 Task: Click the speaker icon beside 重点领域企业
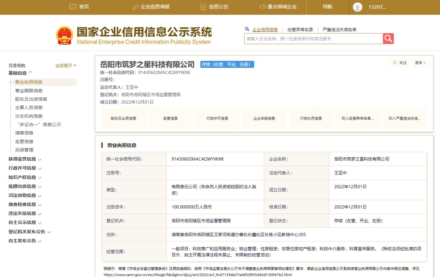pyautogui.click(x=262, y=7)
